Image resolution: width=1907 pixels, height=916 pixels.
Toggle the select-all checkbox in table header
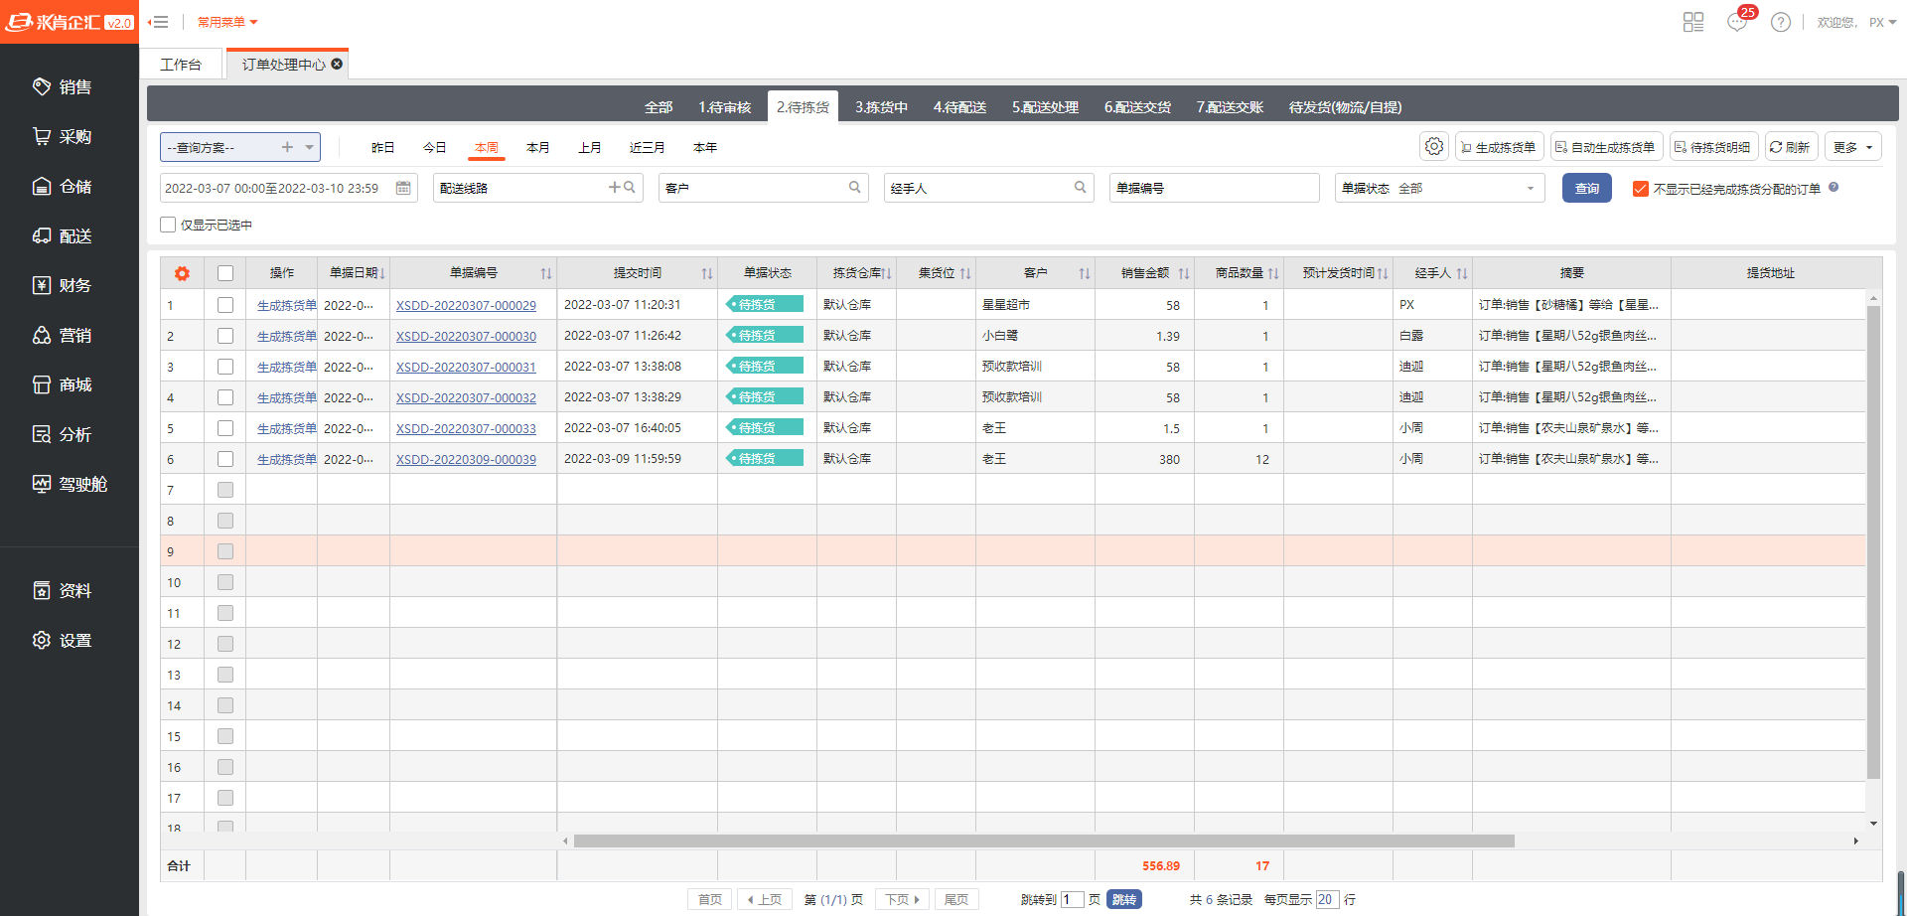click(x=225, y=273)
